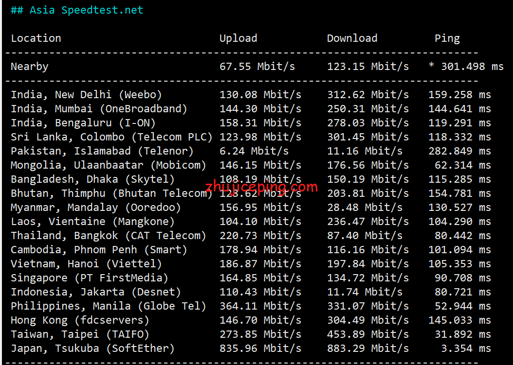Image resolution: width=513 pixels, height=365 pixels.
Task: Select Singapore ping '90.708 ms'
Action: click(x=462, y=278)
